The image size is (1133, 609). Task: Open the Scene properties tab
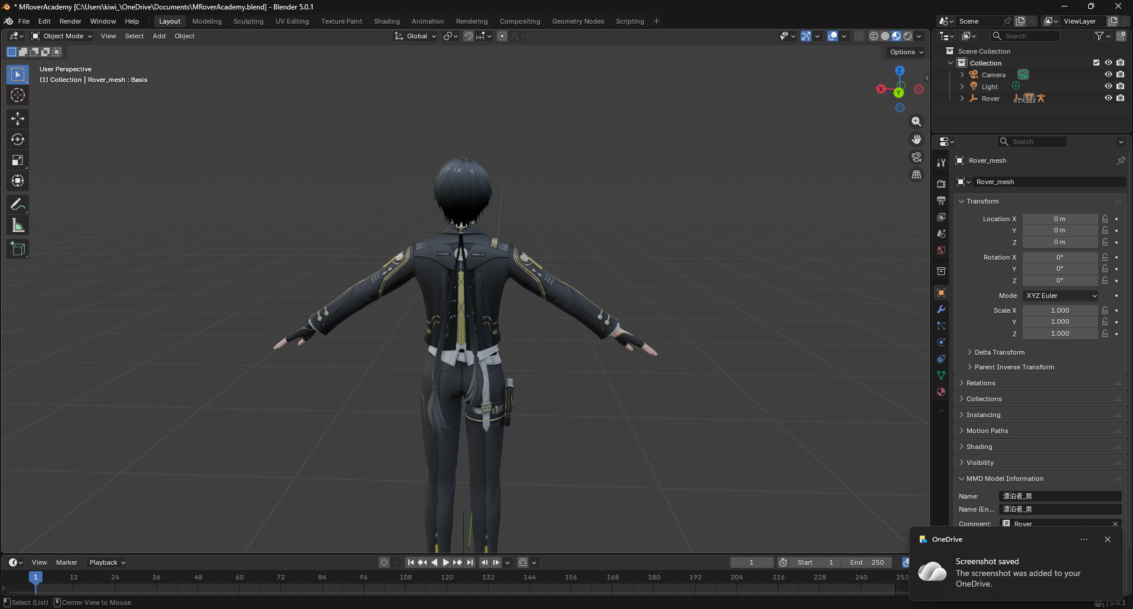coord(941,234)
